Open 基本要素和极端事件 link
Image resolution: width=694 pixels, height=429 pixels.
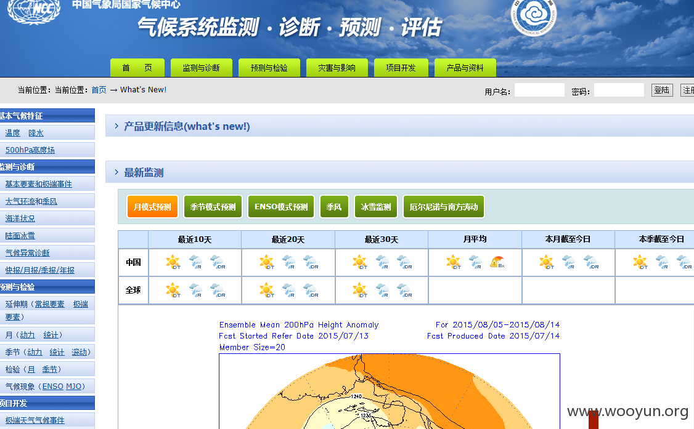point(38,184)
